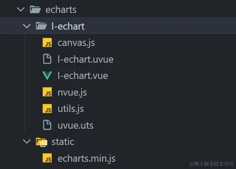The image size is (236, 169).
Task: Open l-echart.uvue in the editor
Action: pyautogui.click(x=85, y=59)
